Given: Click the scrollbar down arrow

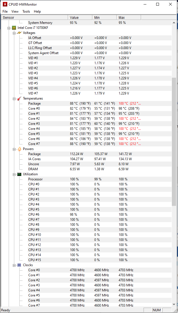Looking at the screenshot, I should (x=174, y=304).
